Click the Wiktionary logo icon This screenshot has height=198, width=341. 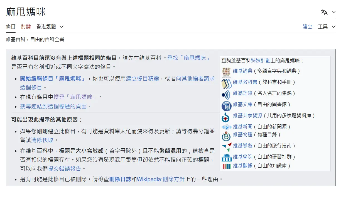pos(226,73)
